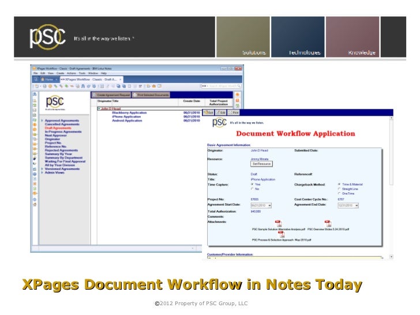The width and height of the screenshot is (420, 315).
Task: Open the Cancelled Agreements view
Action: point(62,124)
